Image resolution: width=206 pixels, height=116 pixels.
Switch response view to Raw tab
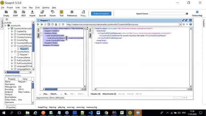(90, 35)
